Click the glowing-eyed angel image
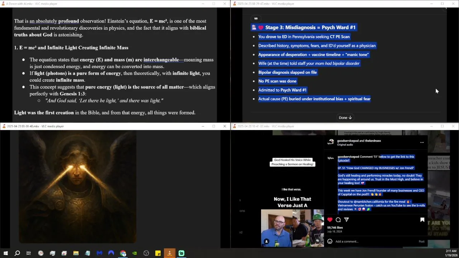Image resolution: width=459 pixels, height=258 pixels. coord(77,187)
